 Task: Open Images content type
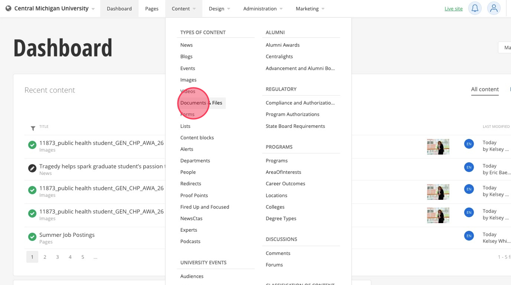pyautogui.click(x=188, y=80)
